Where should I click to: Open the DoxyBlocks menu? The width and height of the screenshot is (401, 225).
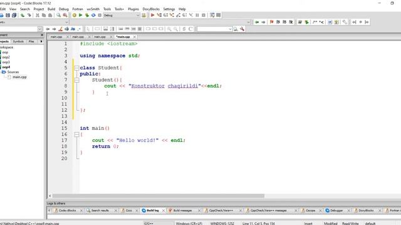pyautogui.click(x=151, y=9)
